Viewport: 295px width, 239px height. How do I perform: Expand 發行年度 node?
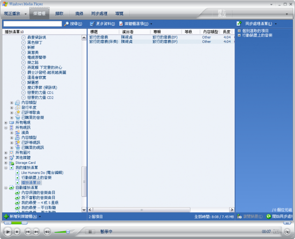(12, 108)
